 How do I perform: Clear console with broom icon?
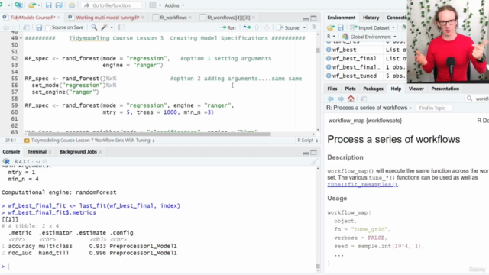(314, 161)
